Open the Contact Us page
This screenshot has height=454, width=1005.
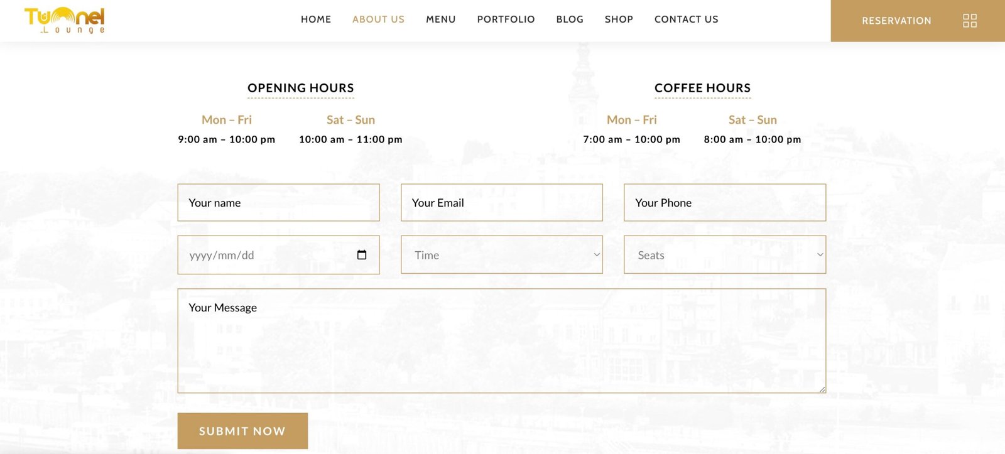click(686, 19)
